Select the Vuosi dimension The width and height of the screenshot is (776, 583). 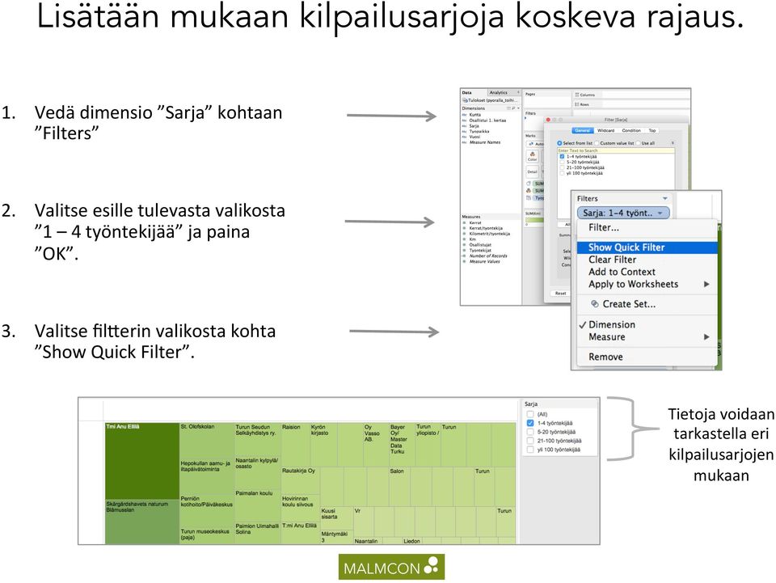(474, 137)
